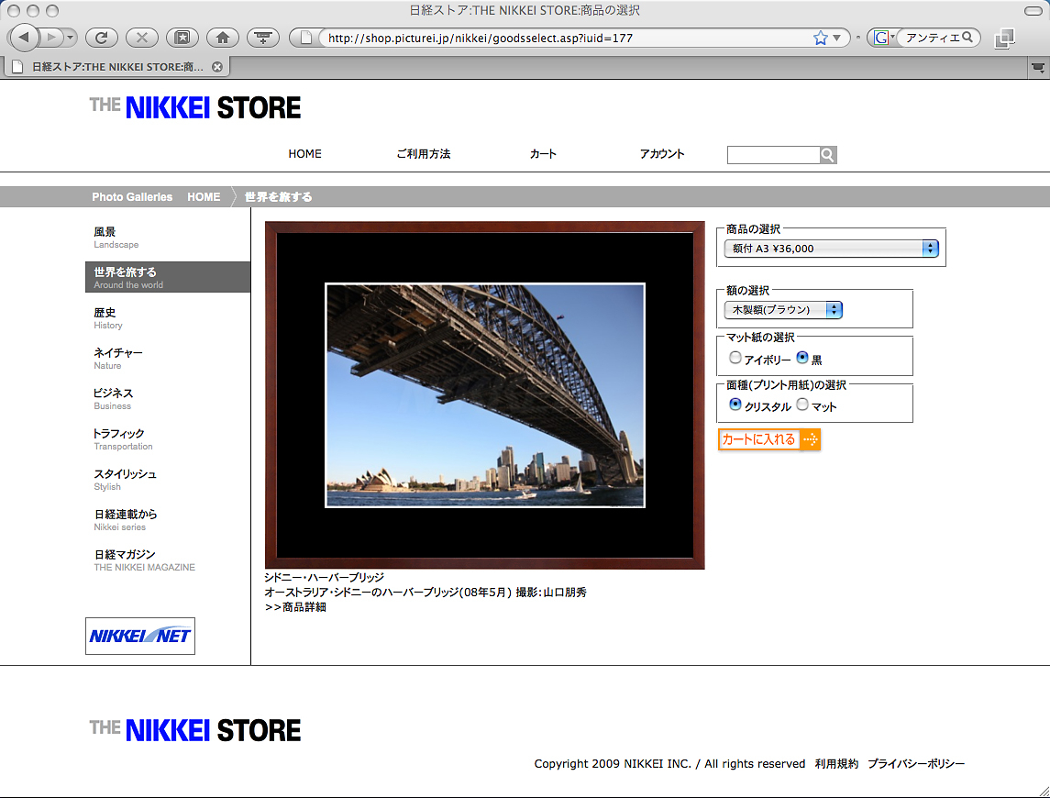Image resolution: width=1050 pixels, height=798 pixels.
Task: Go to the browser home page
Action: [223, 38]
